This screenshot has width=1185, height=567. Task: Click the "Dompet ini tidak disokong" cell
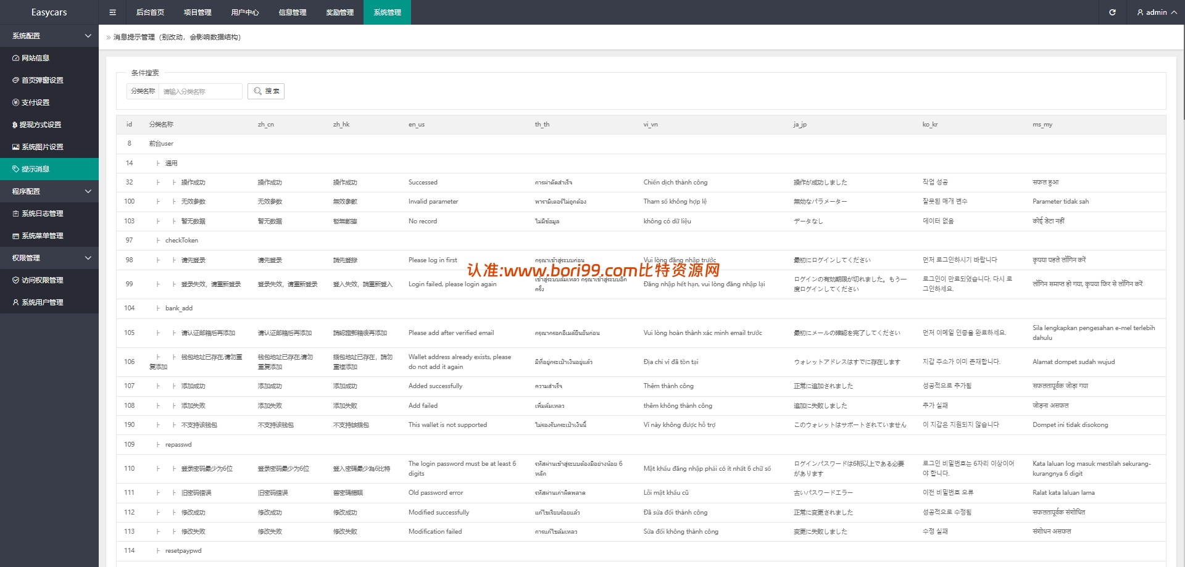click(x=1070, y=425)
